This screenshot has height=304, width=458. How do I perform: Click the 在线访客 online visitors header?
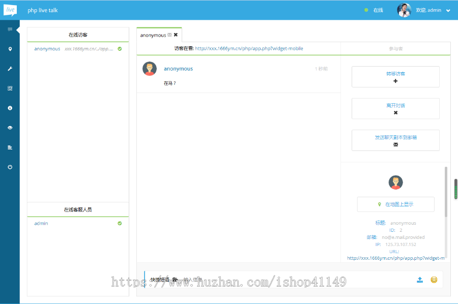(x=78, y=35)
